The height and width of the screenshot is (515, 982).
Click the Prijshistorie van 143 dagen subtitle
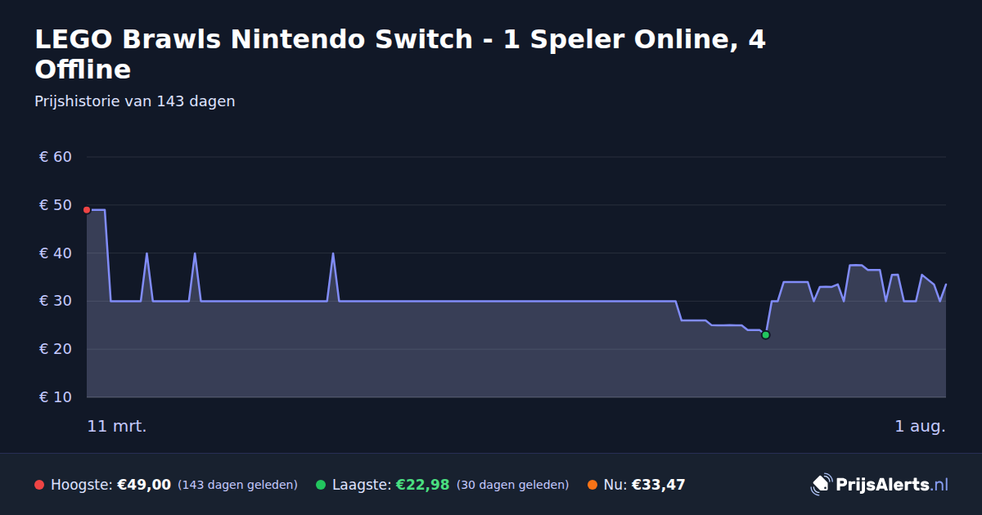(x=135, y=101)
